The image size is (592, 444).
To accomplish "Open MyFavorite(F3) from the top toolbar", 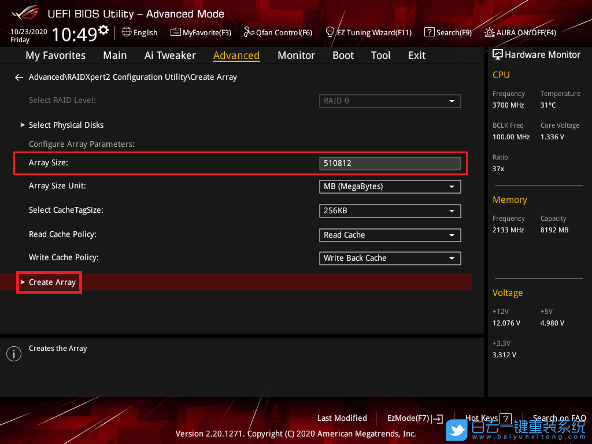I will [x=201, y=32].
